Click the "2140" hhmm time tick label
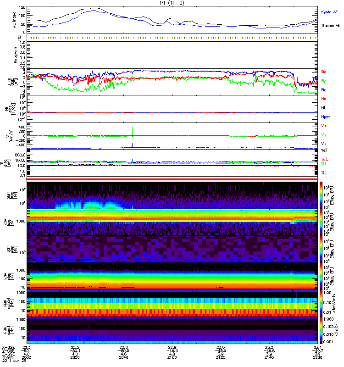This screenshot has height=367, width=344. (x=269, y=357)
